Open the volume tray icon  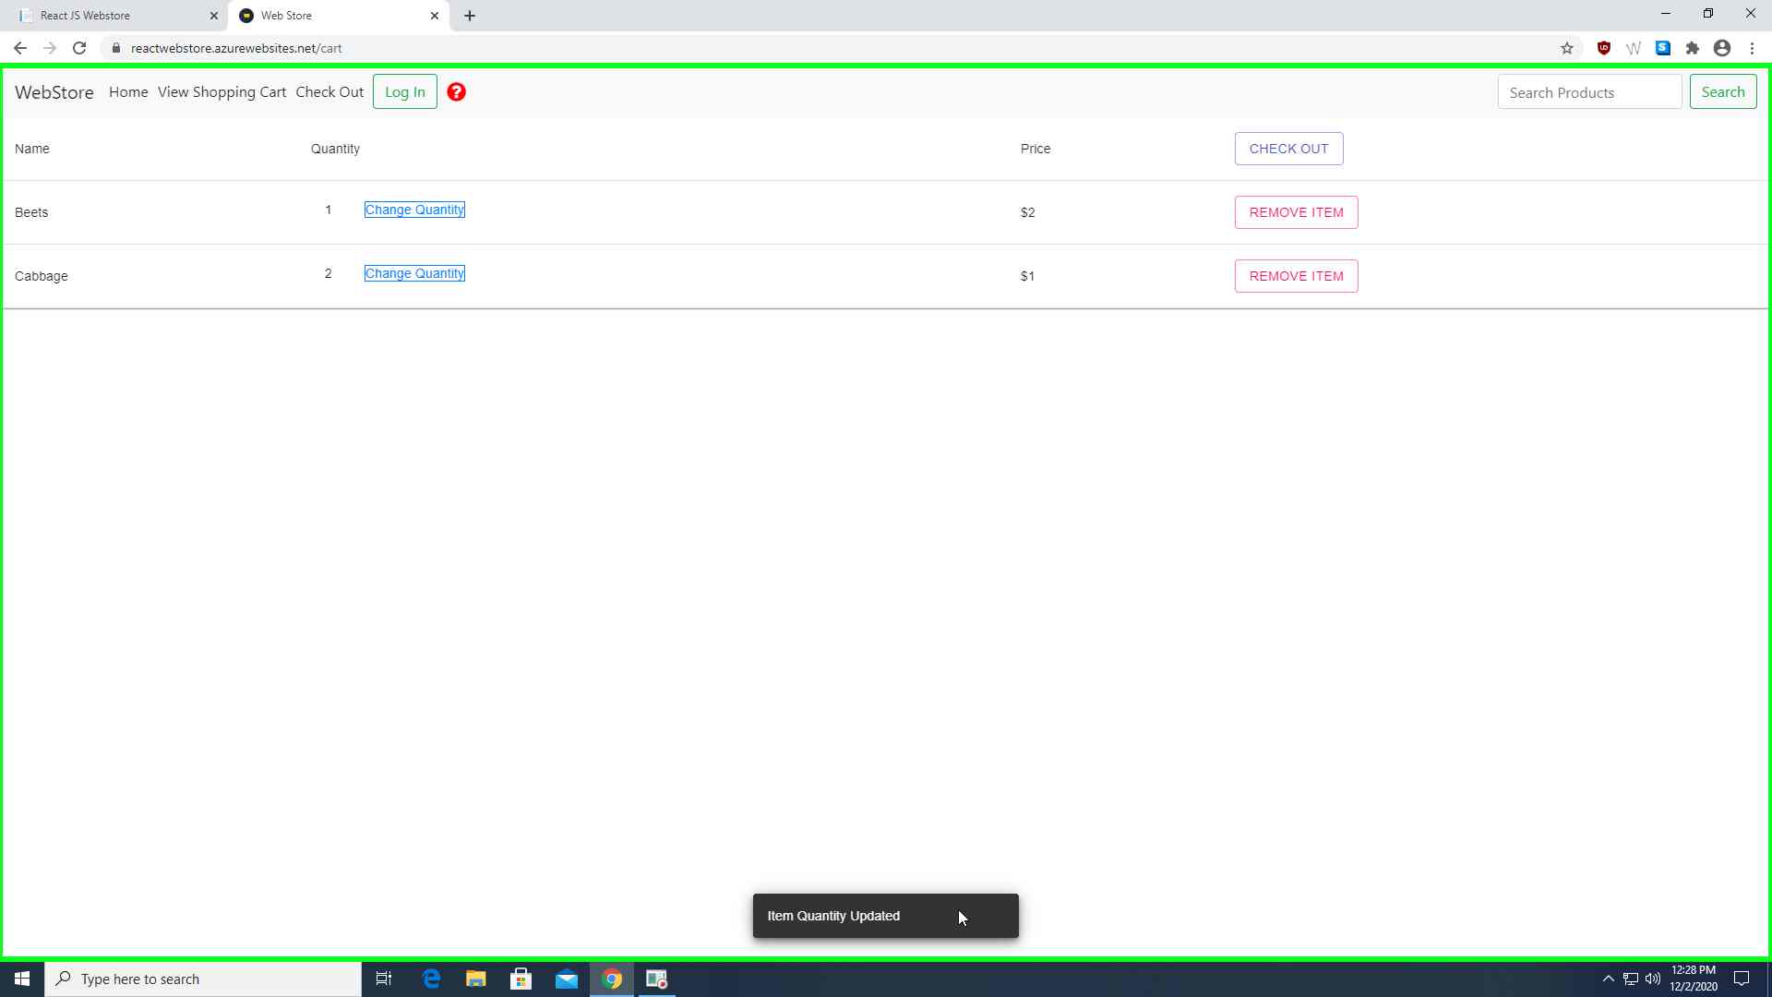pyautogui.click(x=1653, y=979)
